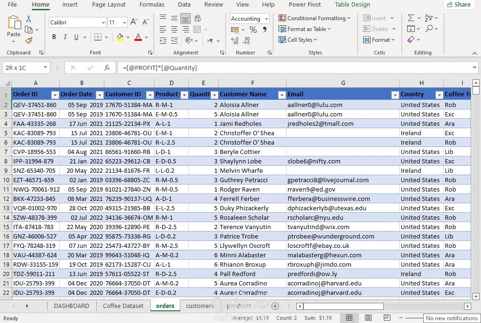Screen dimensions: 481x323
Task: Click Decrease Decimal icon
Action: (246, 40)
